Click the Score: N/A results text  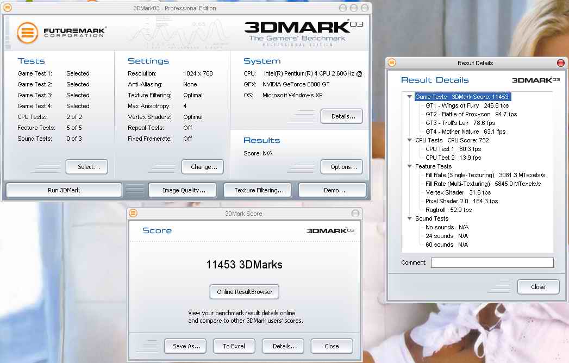coord(258,153)
